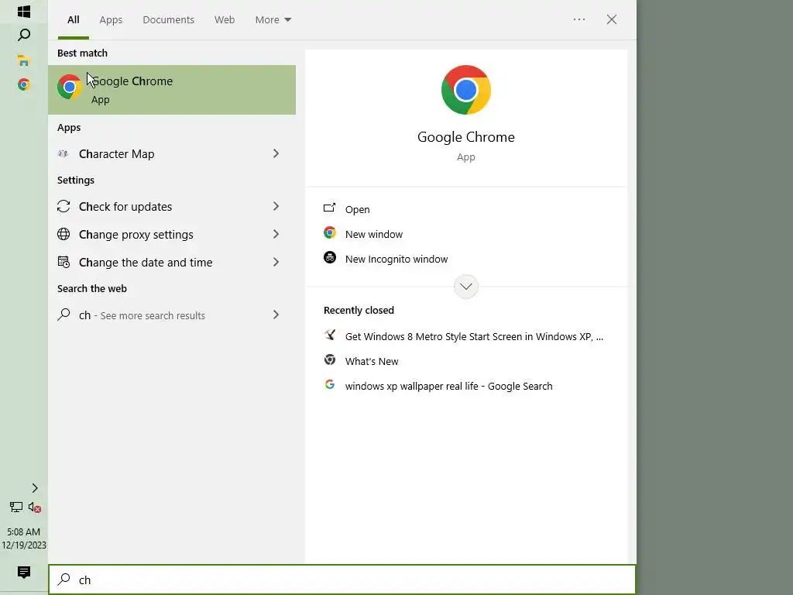Open the Chrome icon in the taskbar
The image size is (793, 595).
click(x=24, y=84)
